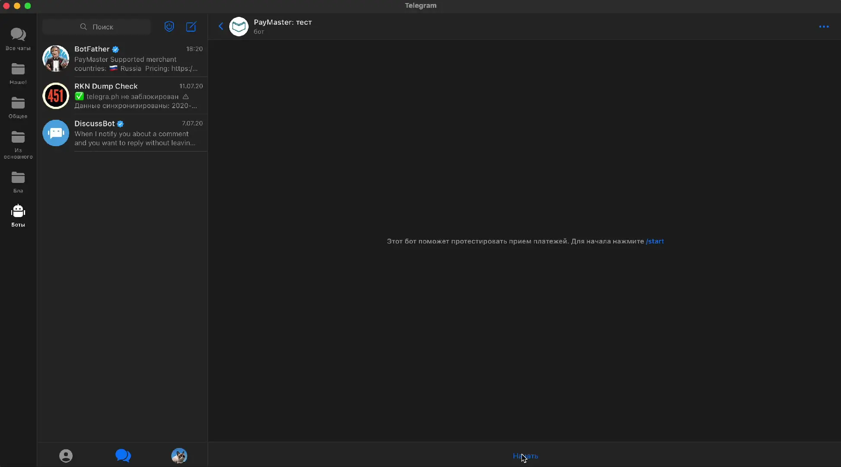Open the three-dots chat menu
Viewport: 841px width, 467px height.
click(824, 27)
